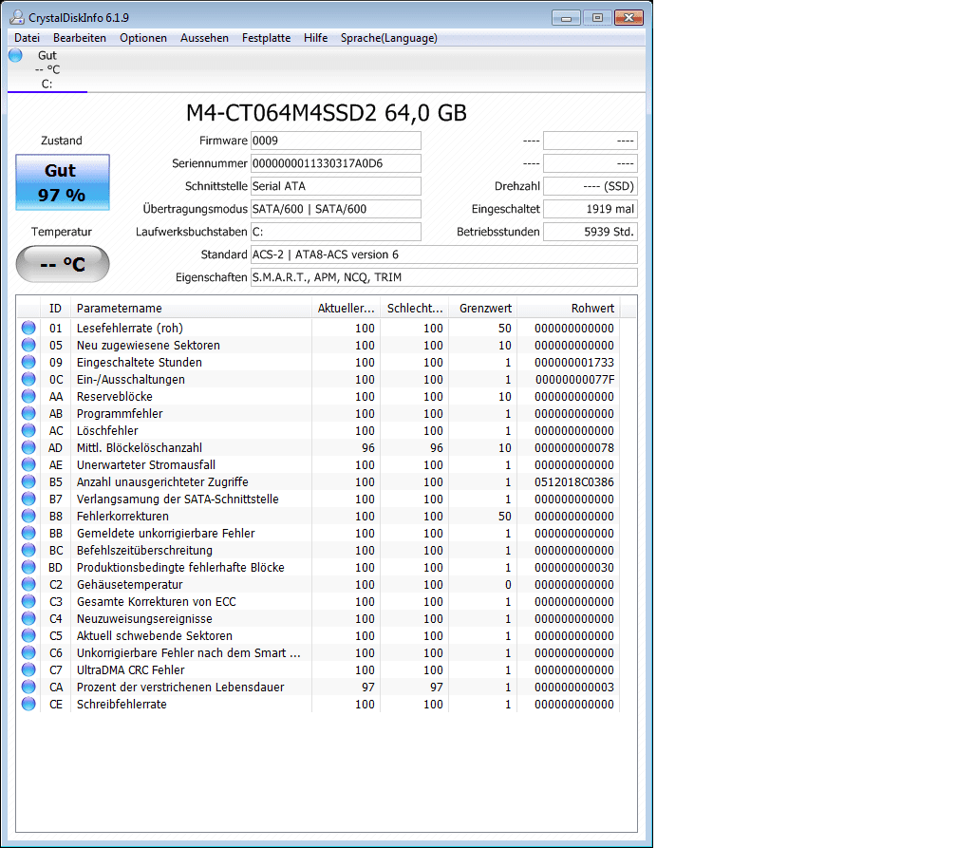Click the Parametername column header
Image resolution: width=957 pixels, height=848 pixels.
(x=191, y=309)
